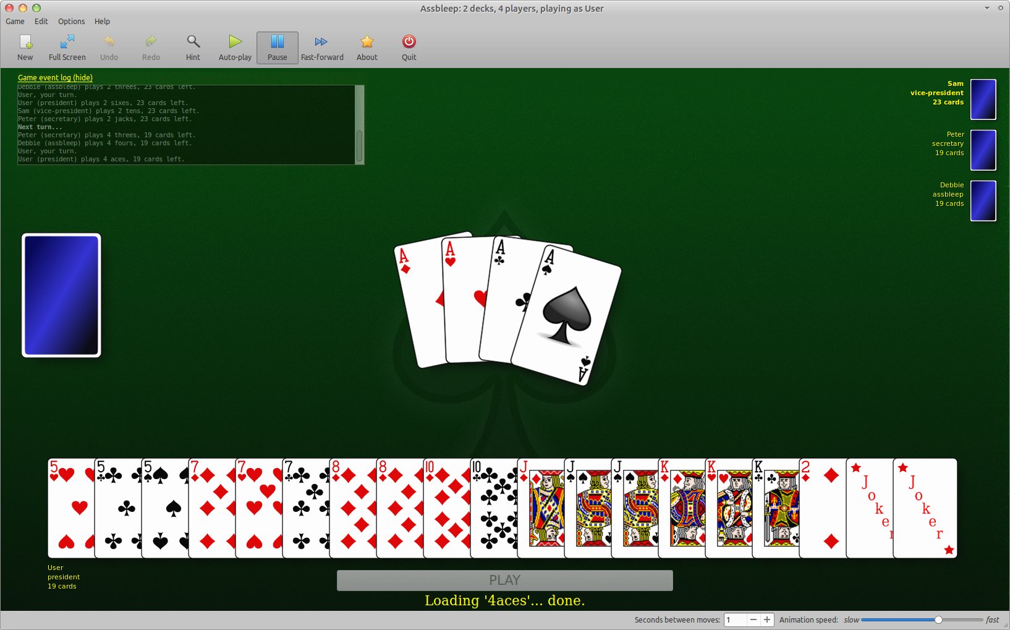Select the king of diamonds card
1010x630 pixels.
[x=682, y=508]
